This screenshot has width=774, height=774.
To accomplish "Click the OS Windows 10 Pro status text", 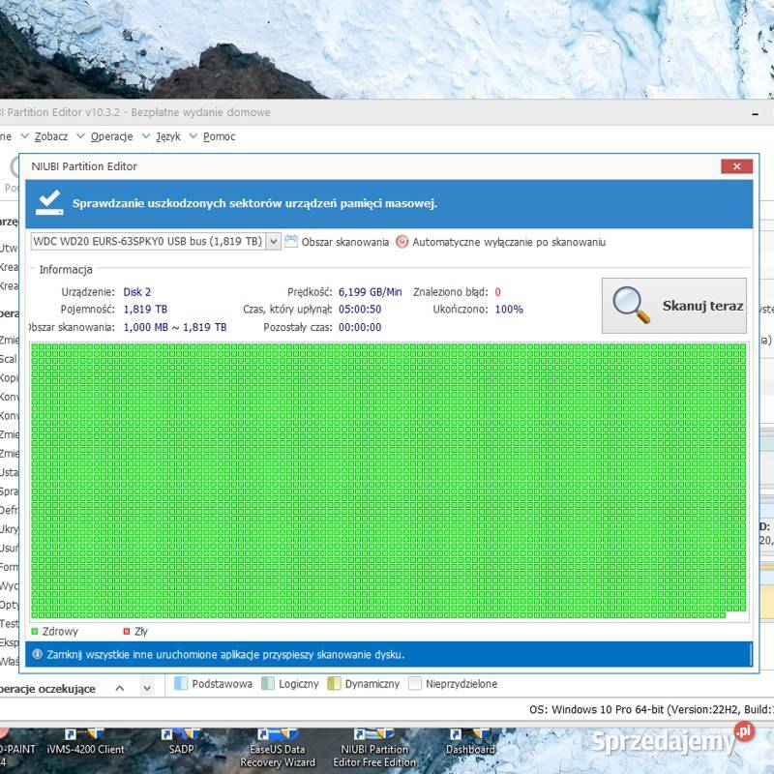I will coord(651,710).
